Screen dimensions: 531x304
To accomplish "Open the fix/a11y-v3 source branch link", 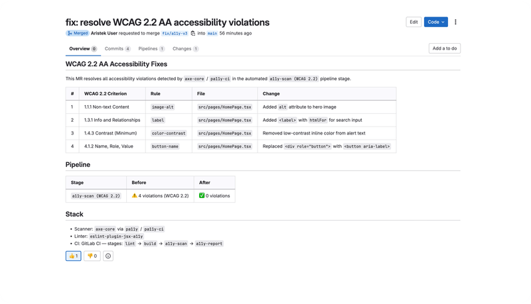I will (175, 33).
